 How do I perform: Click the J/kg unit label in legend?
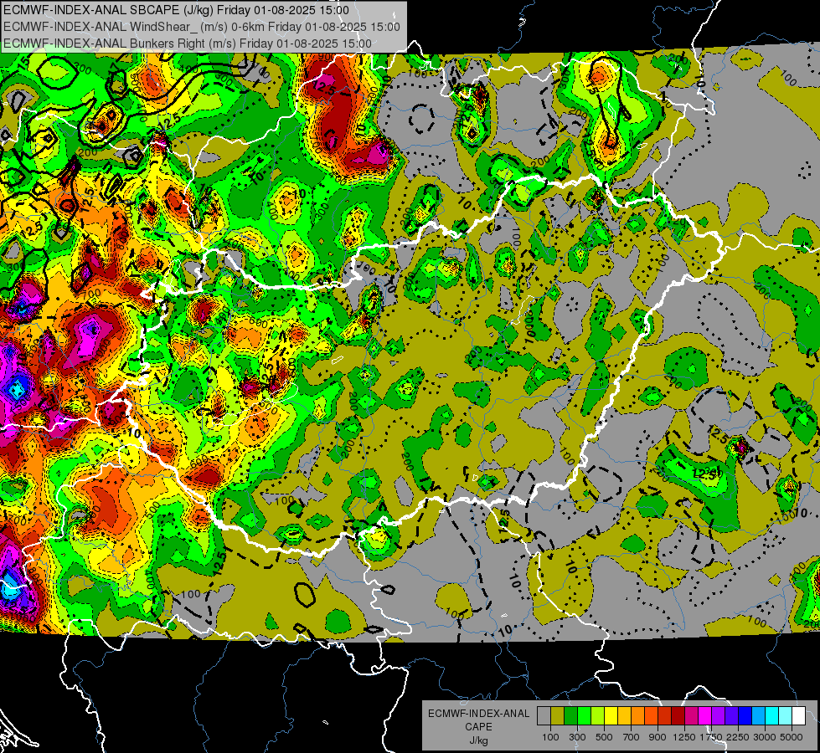(x=478, y=740)
